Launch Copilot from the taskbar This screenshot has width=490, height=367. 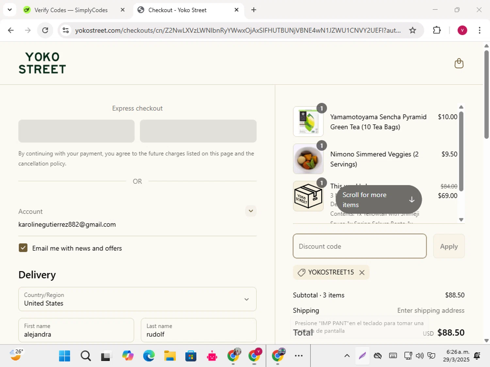tap(128, 356)
